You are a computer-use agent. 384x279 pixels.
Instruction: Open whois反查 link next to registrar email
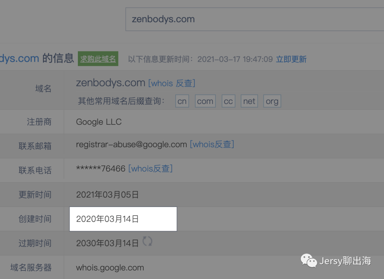[x=212, y=144]
